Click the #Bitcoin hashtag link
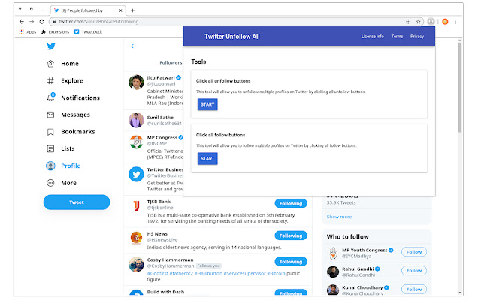Image resolution: width=481 pixels, height=300 pixels. (x=276, y=273)
